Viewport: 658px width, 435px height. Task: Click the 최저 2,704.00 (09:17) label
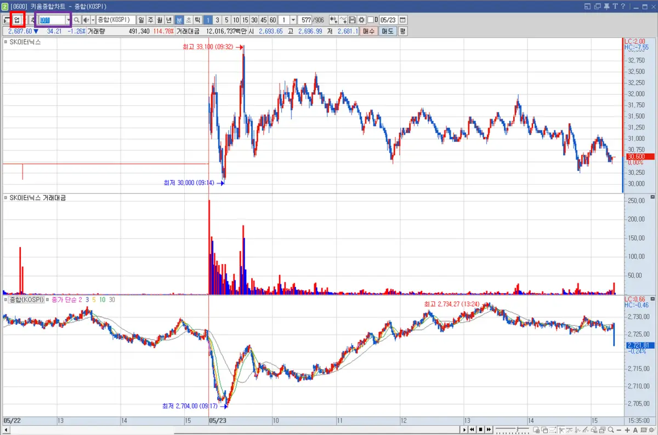190,406
